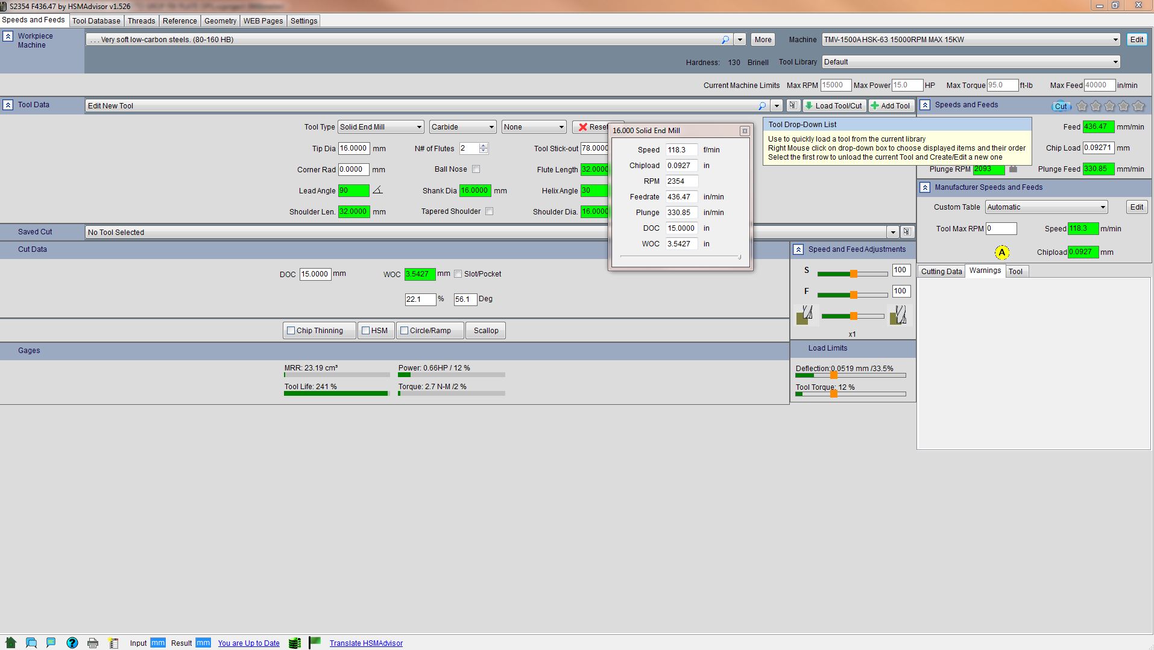Click the lead angle icon next to 90
Image resolution: width=1154 pixels, height=650 pixels.
tap(377, 190)
